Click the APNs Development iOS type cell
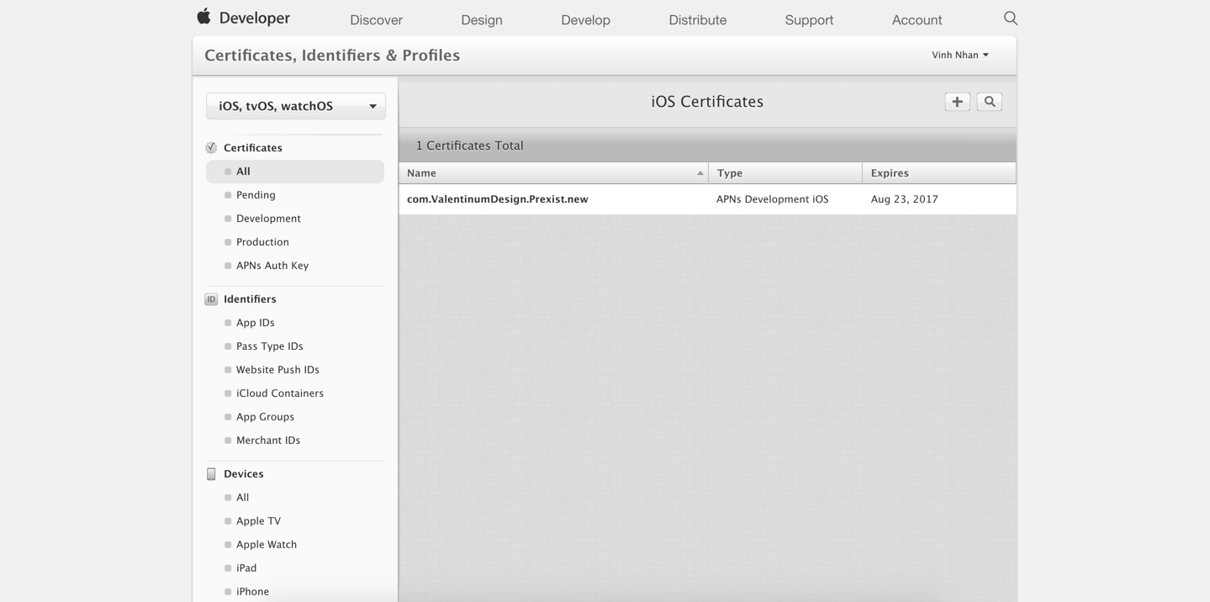1210x602 pixels. (772, 199)
